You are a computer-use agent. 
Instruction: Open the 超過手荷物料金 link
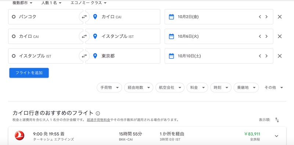(x=98, y=120)
